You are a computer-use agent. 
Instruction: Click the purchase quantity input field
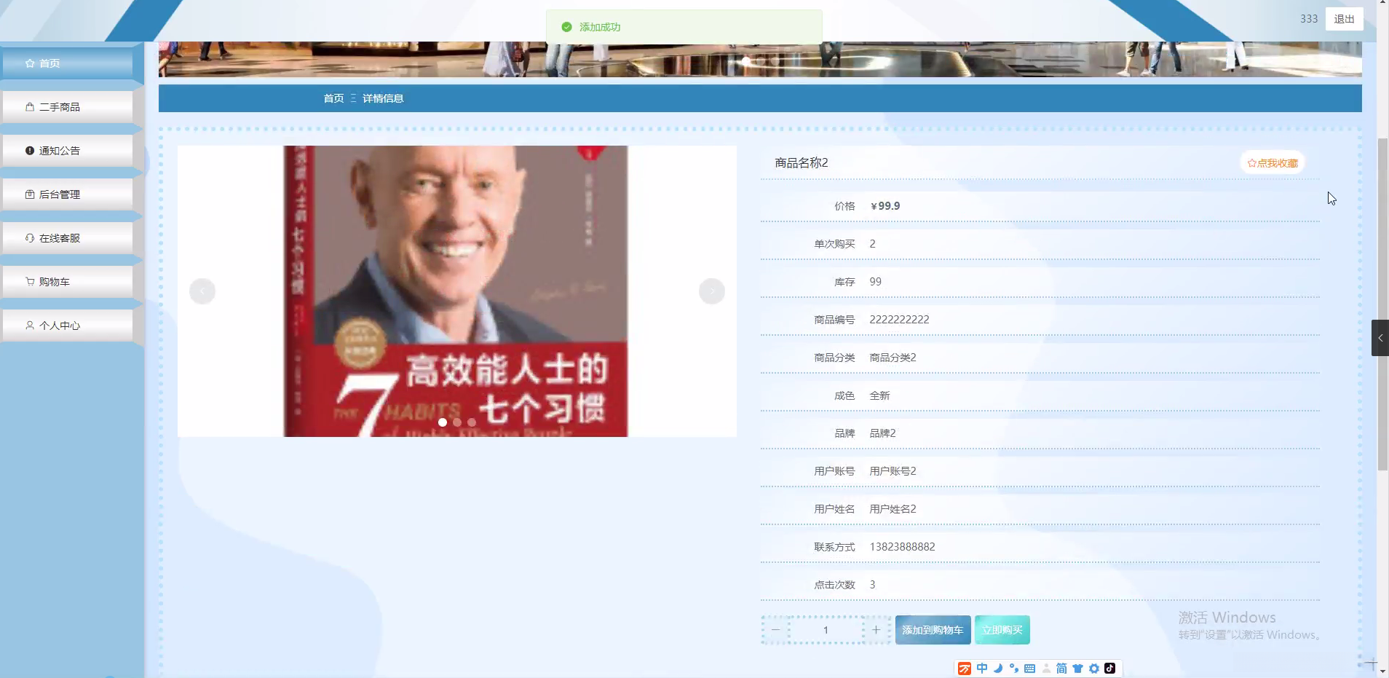826,630
